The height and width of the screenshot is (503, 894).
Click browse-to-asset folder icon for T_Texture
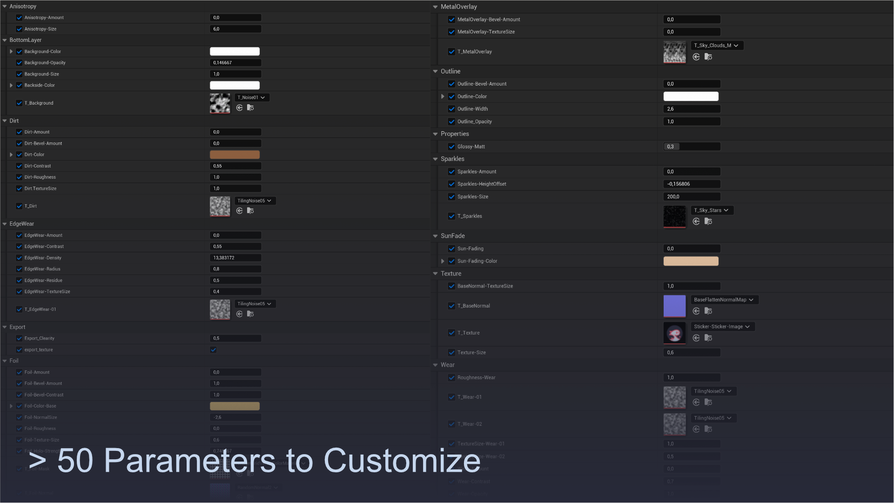708,338
